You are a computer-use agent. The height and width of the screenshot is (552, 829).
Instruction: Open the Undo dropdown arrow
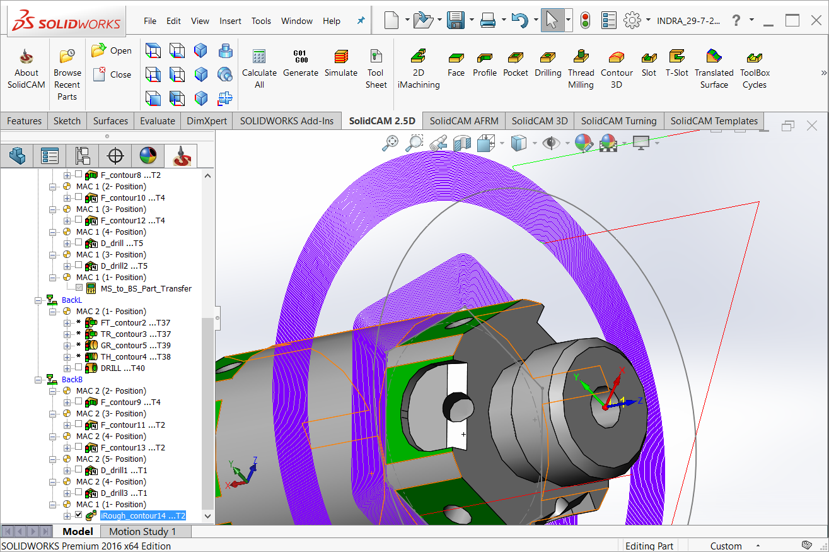click(535, 21)
